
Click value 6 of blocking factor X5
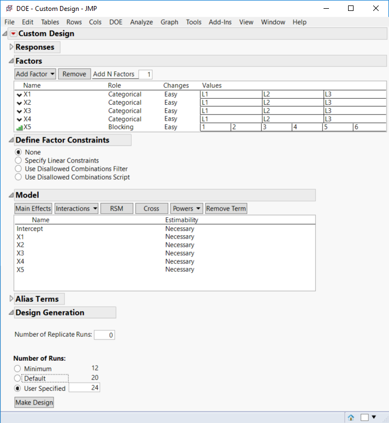click(x=369, y=127)
